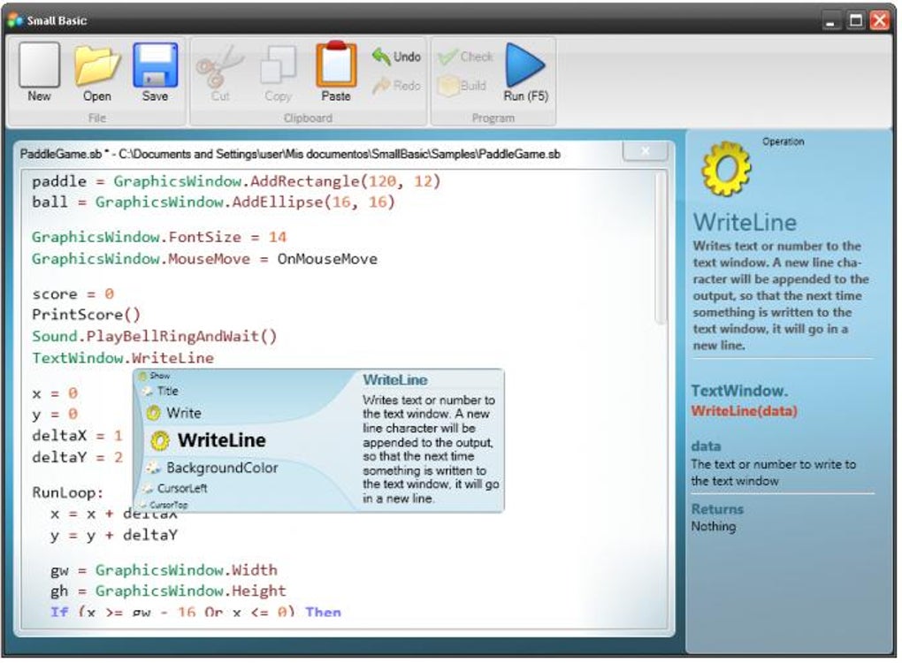Choose Write in the IntelliSense list
Screen dimensions: 902x663
pos(173,413)
